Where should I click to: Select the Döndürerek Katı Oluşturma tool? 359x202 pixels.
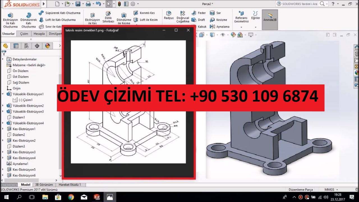(x=28, y=20)
